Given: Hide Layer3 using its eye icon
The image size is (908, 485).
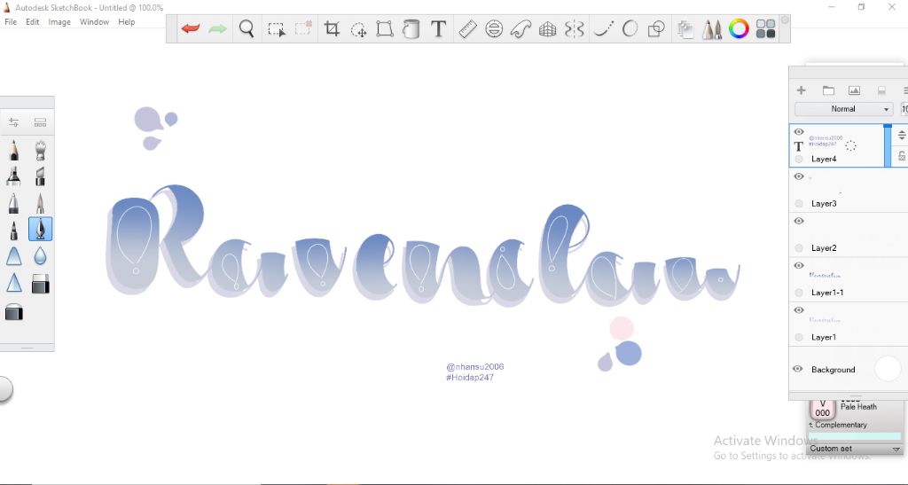Looking at the screenshot, I should pos(799,176).
